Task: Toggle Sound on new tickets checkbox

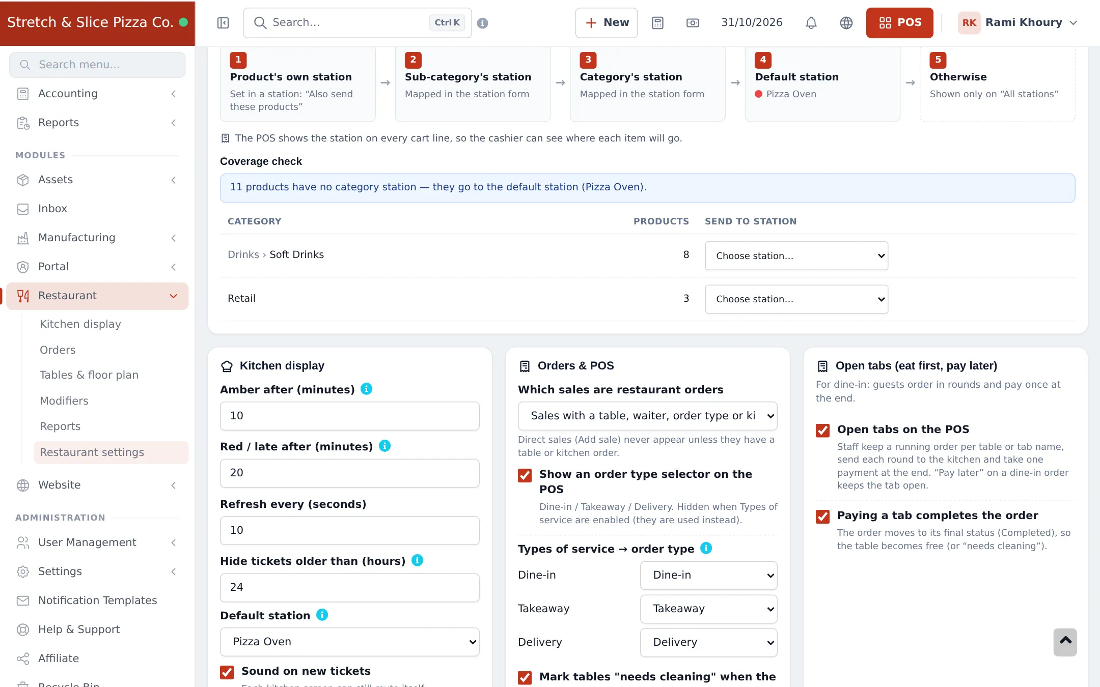Action: click(227, 672)
